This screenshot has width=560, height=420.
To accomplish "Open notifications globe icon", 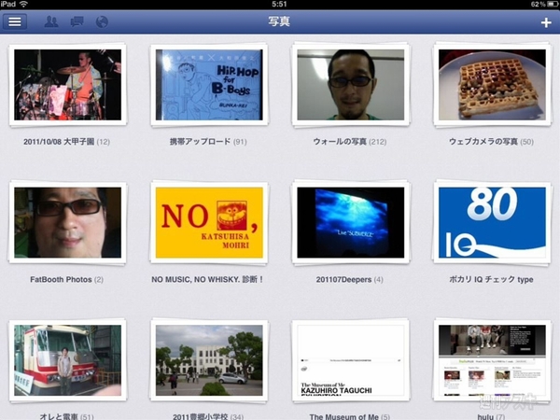I will point(102,21).
